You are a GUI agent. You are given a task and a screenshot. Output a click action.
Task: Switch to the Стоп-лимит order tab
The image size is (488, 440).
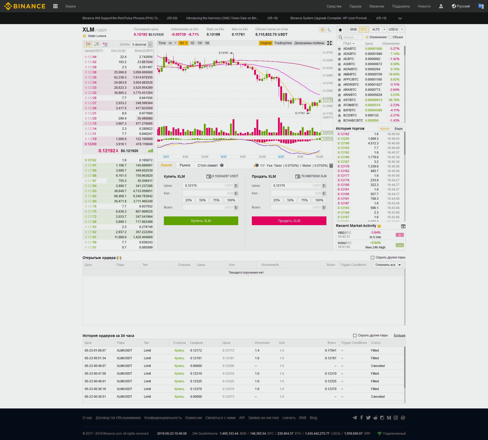pos(211,165)
